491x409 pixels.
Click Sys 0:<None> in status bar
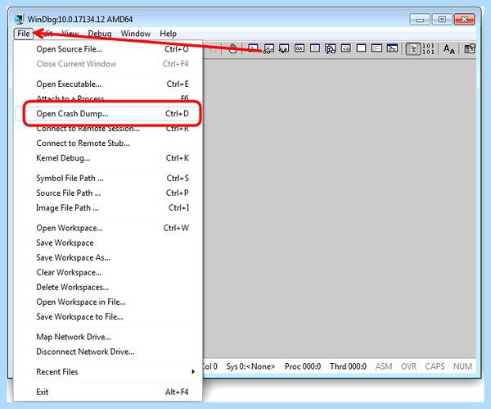click(x=250, y=366)
